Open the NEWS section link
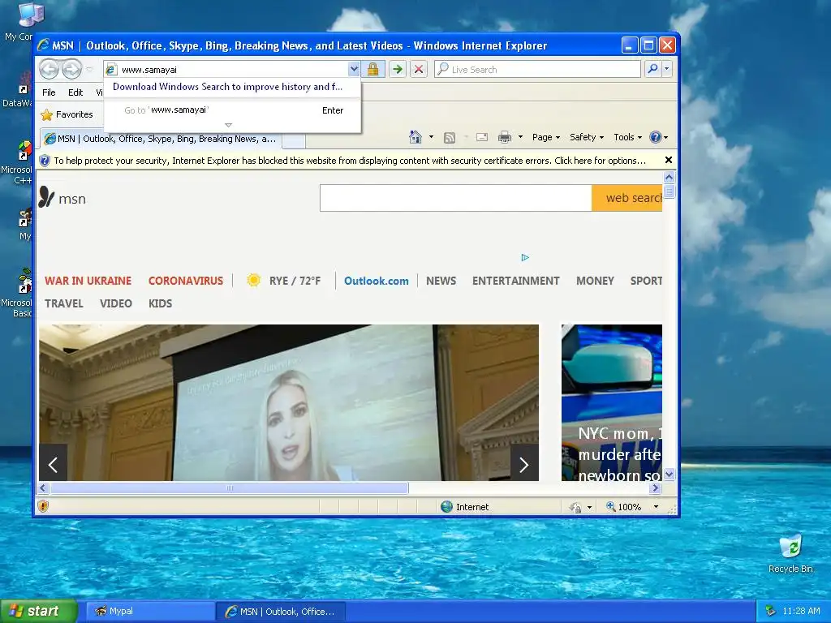 441,281
